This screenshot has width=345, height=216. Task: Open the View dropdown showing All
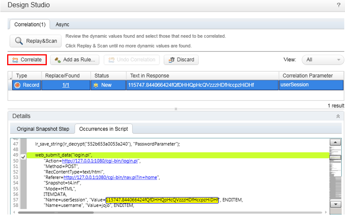point(323,60)
